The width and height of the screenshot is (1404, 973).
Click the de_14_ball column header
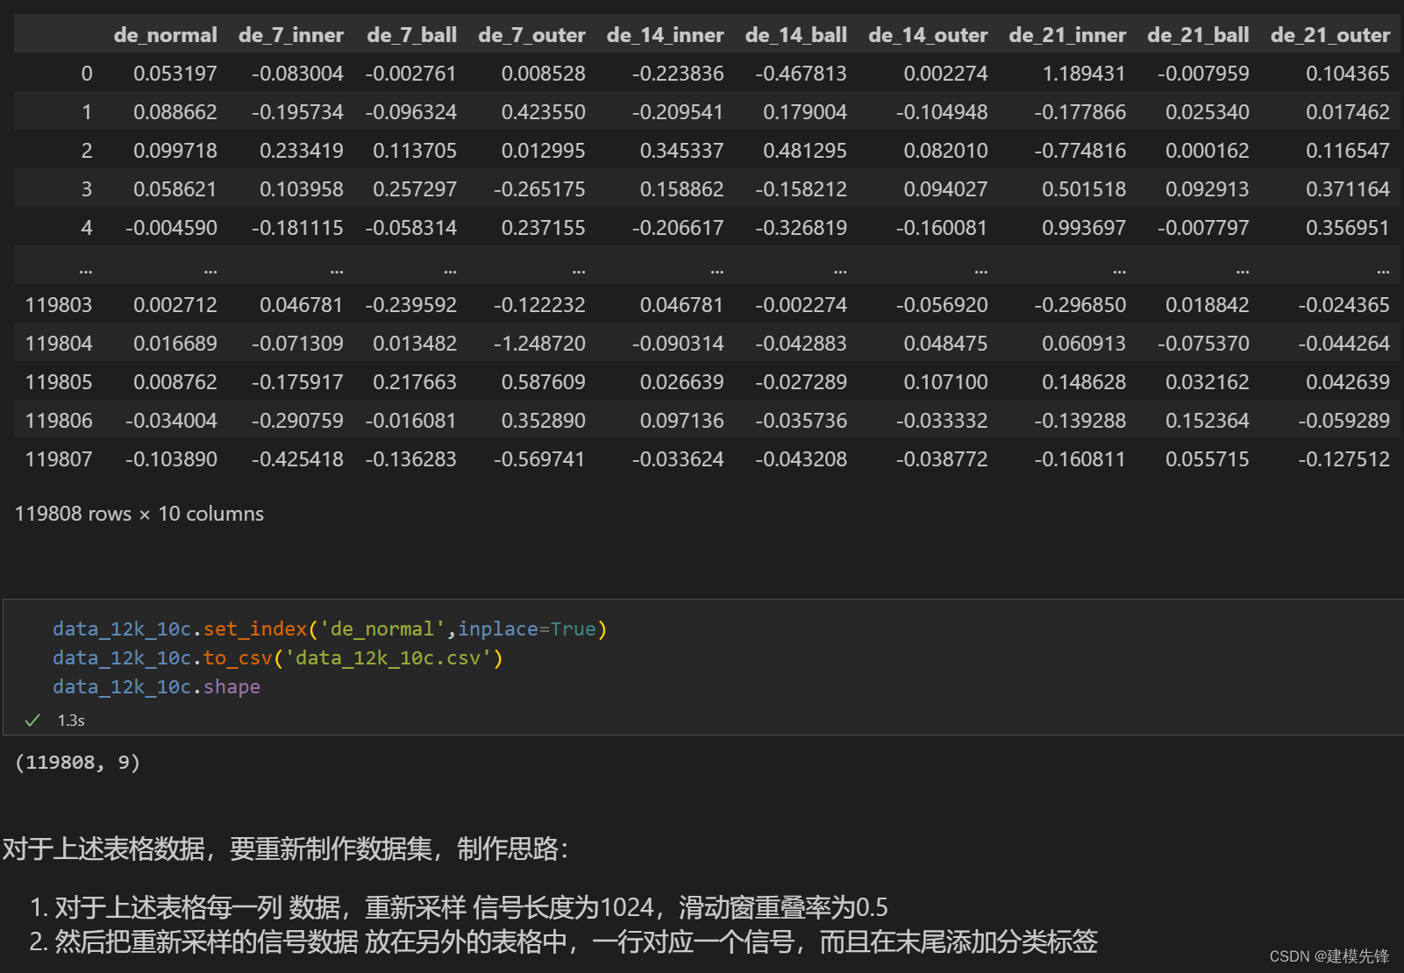[795, 34]
